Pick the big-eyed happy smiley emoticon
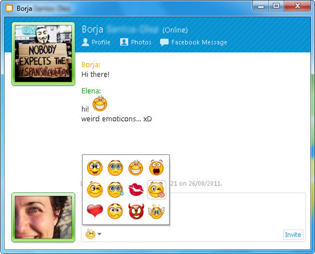This screenshot has width=315, height=254. coord(94,168)
